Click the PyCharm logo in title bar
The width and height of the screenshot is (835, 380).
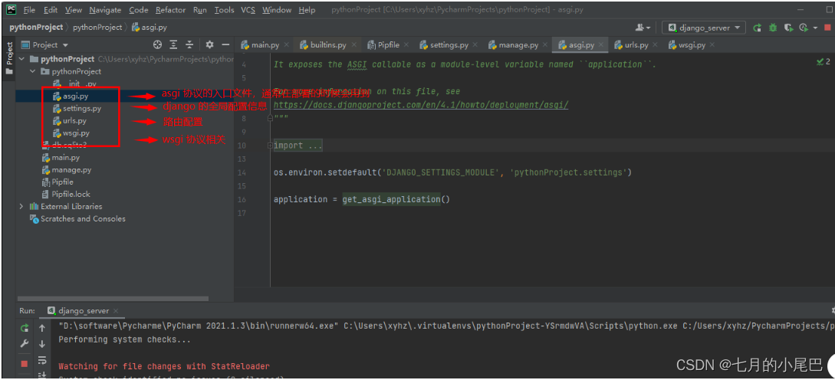12,10
